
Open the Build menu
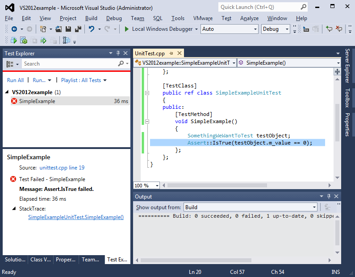(91, 18)
